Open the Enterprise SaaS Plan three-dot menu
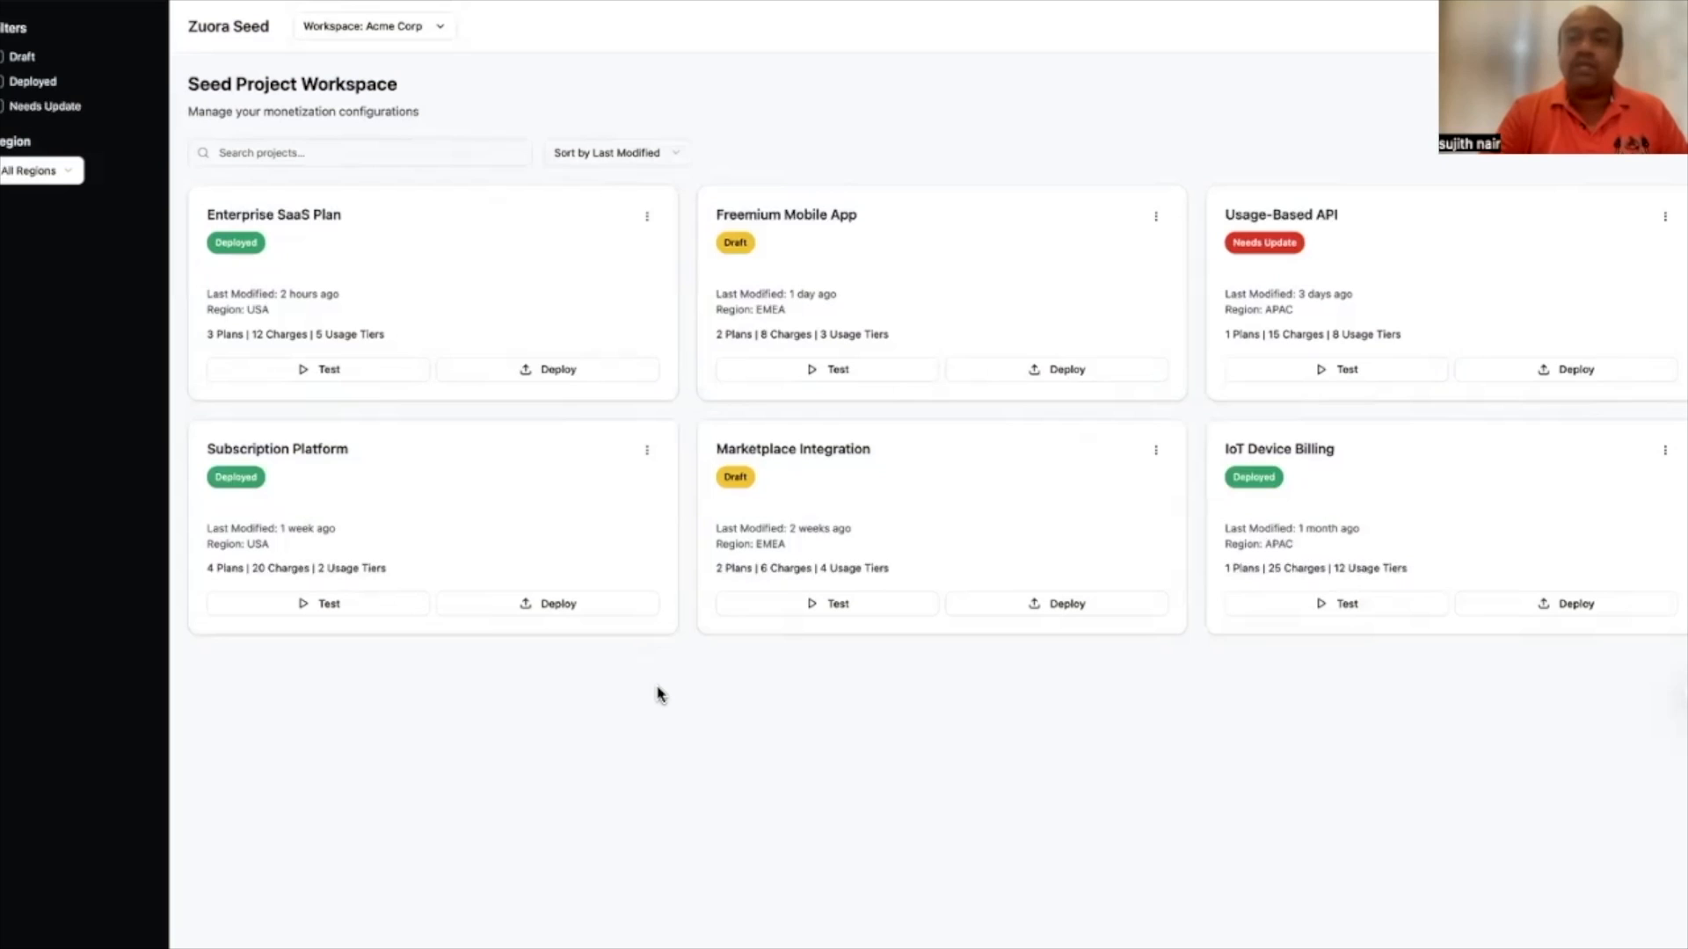 tap(647, 216)
